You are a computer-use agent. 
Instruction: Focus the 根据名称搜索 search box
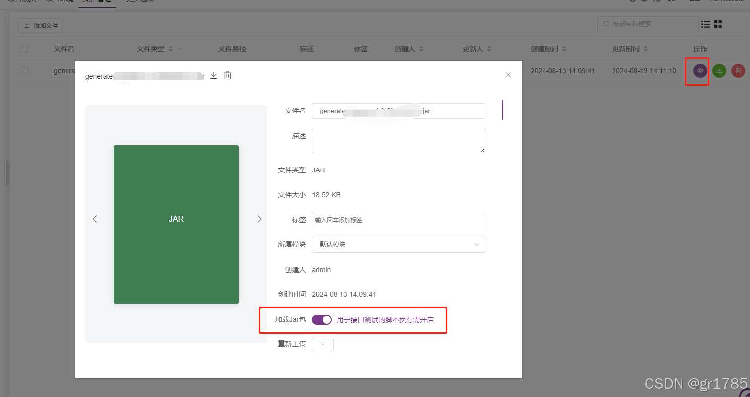(x=648, y=24)
